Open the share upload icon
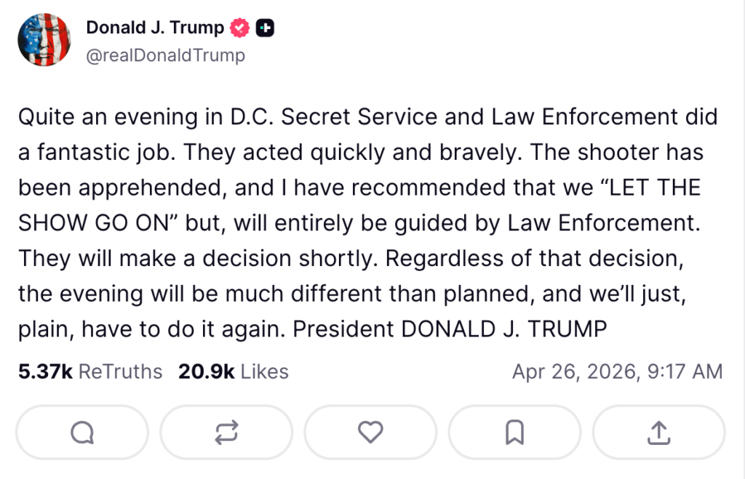The height and width of the screenshot is (479, 745). click(658, 432)
